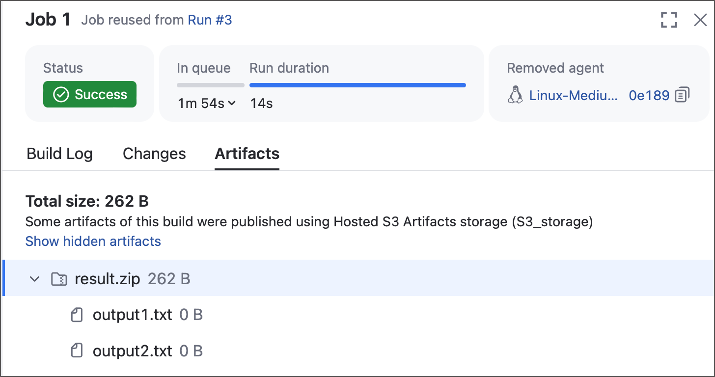Image resolution: width=715 pixels, height=377 pixels.
Task: Click the output1.txt file icon
Action: 77,315
